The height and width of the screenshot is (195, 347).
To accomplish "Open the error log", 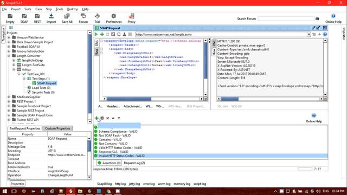I will coord(149,184).
